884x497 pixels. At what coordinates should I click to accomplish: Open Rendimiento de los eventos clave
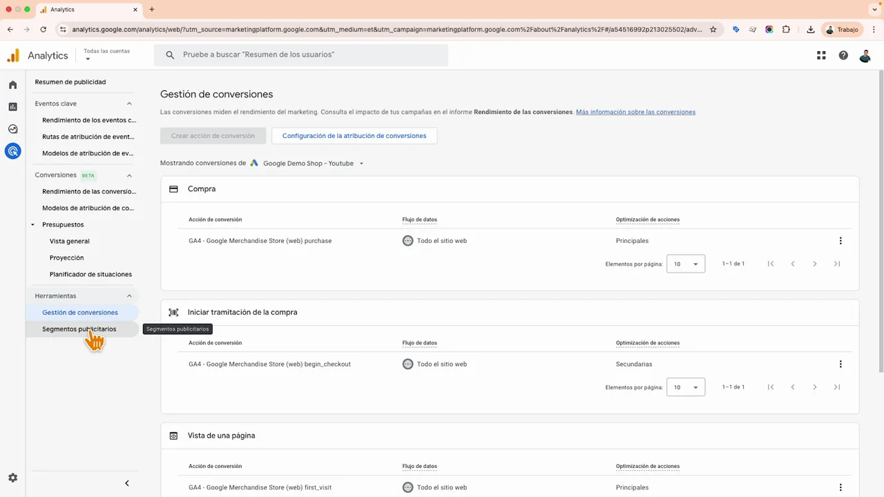(89, 120)
